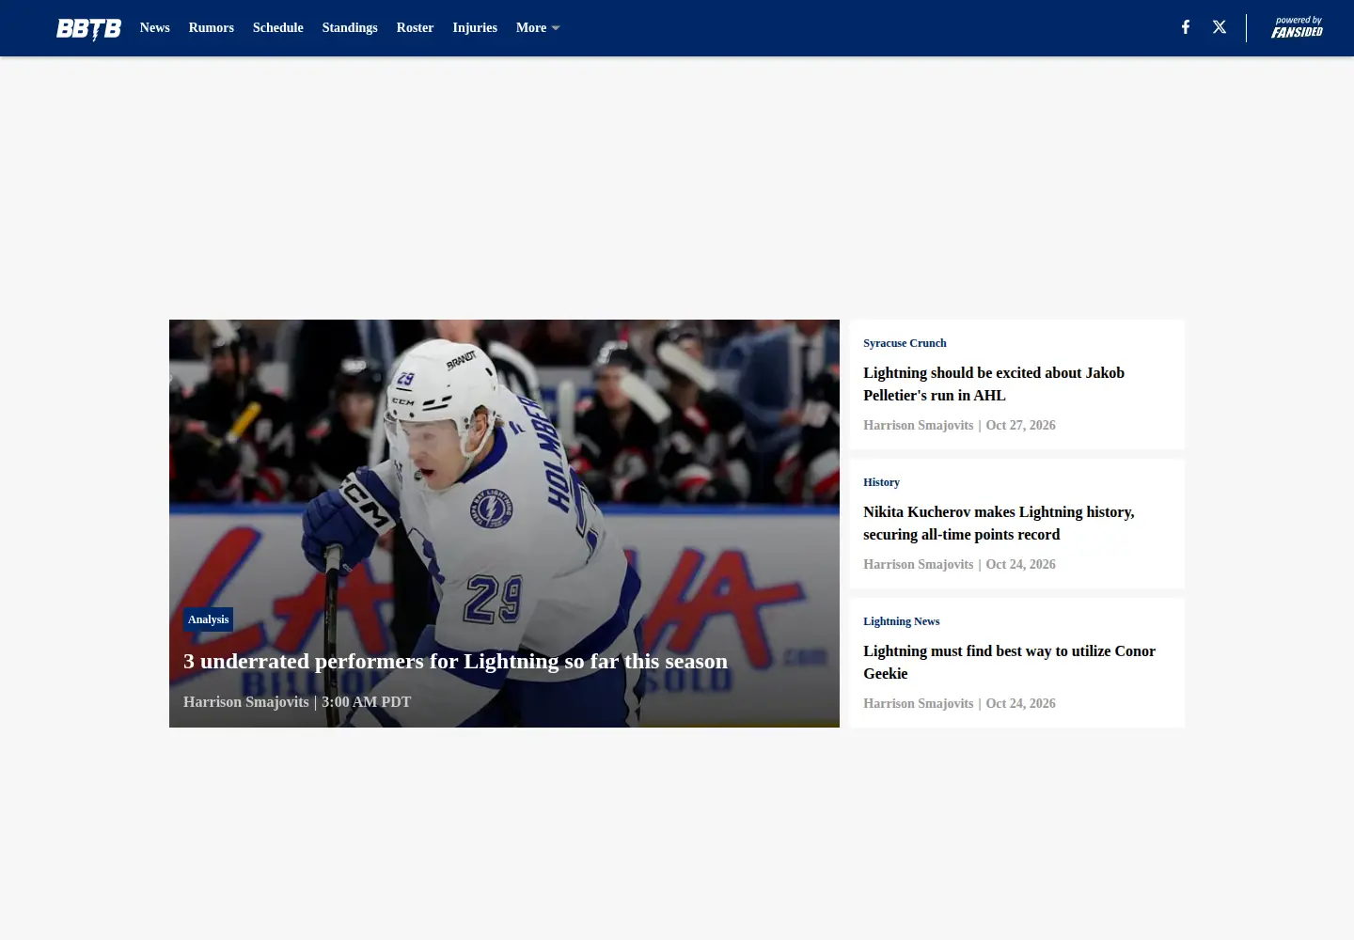Image resolution: width=1354 pixels, height=940 pixels.
Task: Go to the News menu item
Action: pyautogui.click(x=155, y=28)
